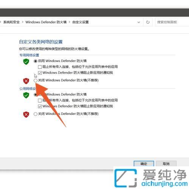This screenshot has width=189, height=189.
Task: Click green shield icon in 专用网络设置
Action: [26, 62]
